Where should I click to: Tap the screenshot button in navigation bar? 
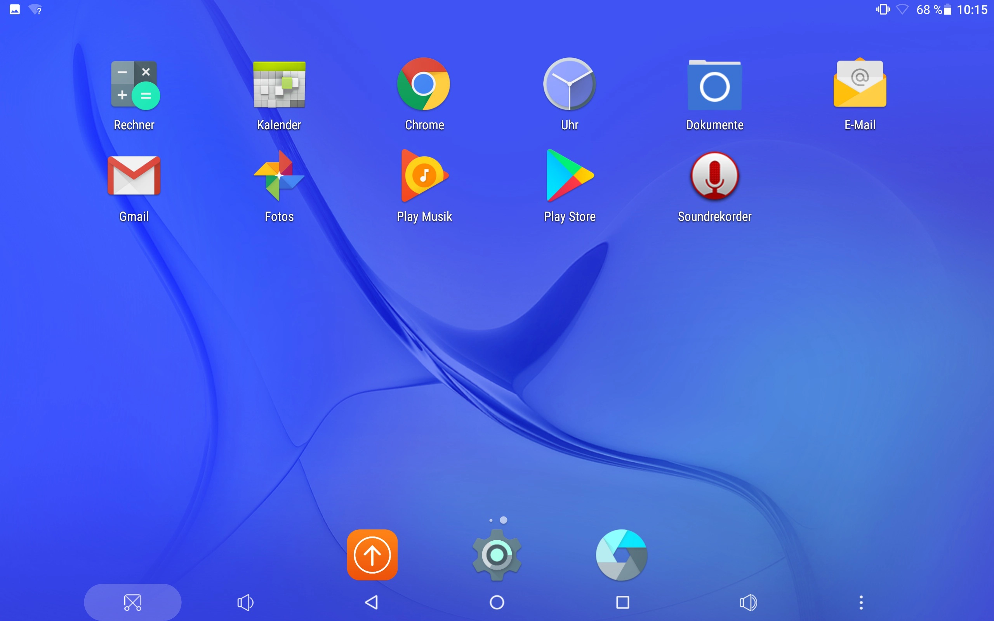[133, 602]
